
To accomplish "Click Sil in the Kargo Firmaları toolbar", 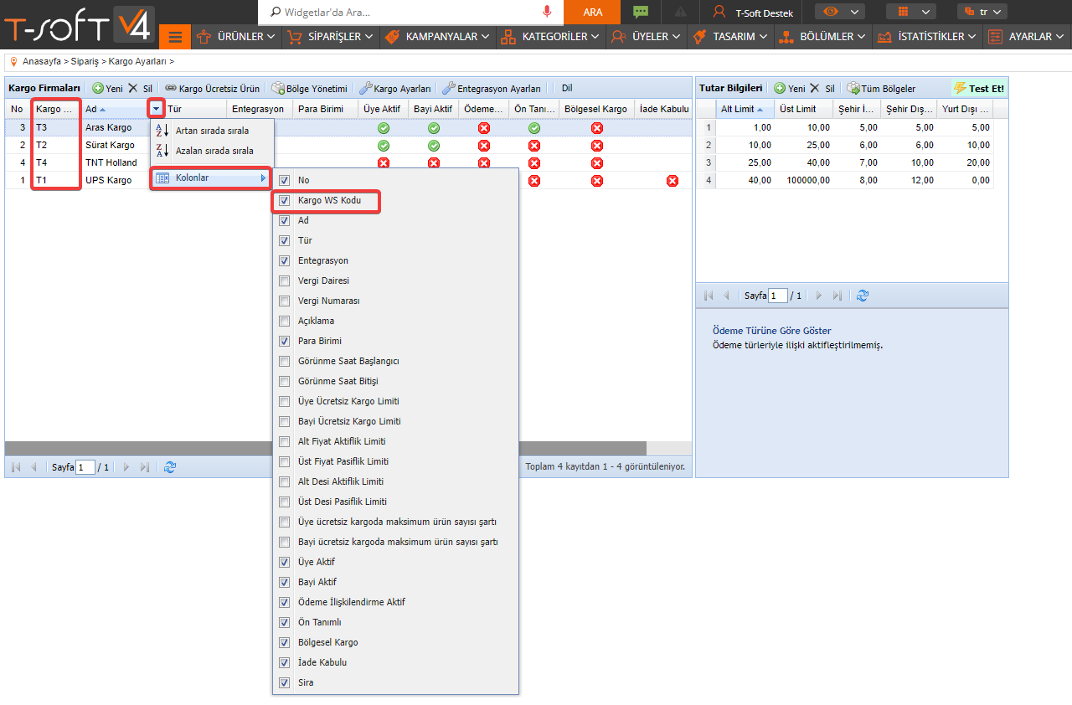I will 140,88.
